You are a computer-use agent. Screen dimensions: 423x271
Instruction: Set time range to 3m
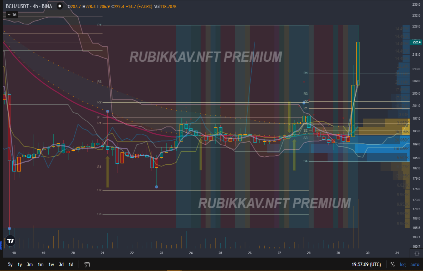point(30,264)
